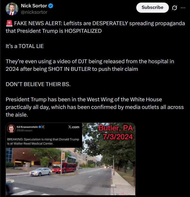Click the blue verified badge beside Nick Sortor

(51, 6)
